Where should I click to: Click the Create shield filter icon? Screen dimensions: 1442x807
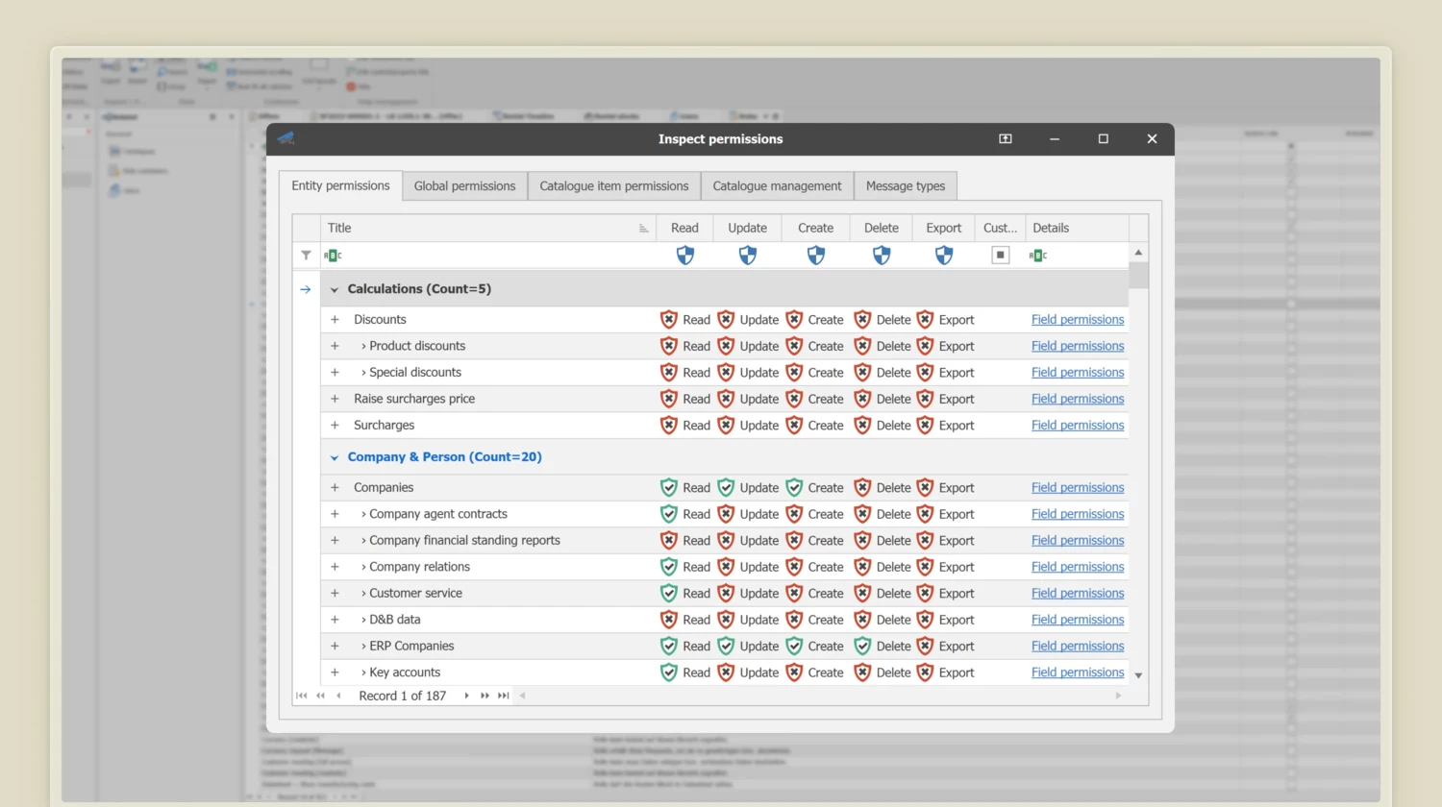click(x=816, y=255)
